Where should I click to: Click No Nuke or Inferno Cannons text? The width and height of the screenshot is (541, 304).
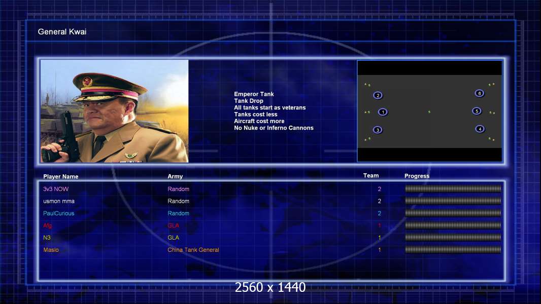(x=274, y=128)
